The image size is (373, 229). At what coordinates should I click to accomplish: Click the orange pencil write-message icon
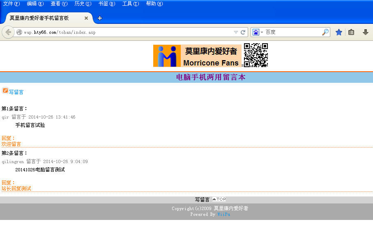[x=5, y=91]
